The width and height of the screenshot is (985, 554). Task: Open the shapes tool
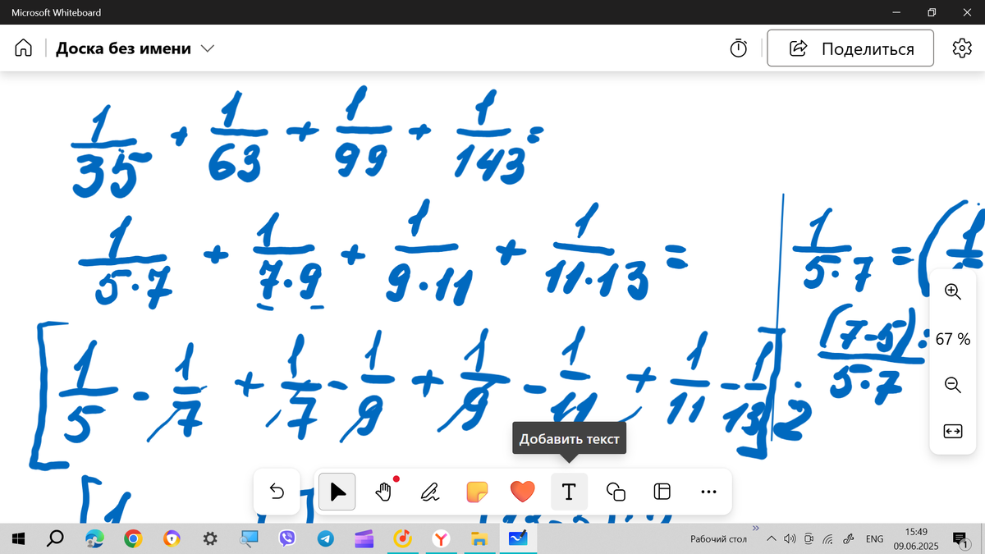[x=616, y=492]
